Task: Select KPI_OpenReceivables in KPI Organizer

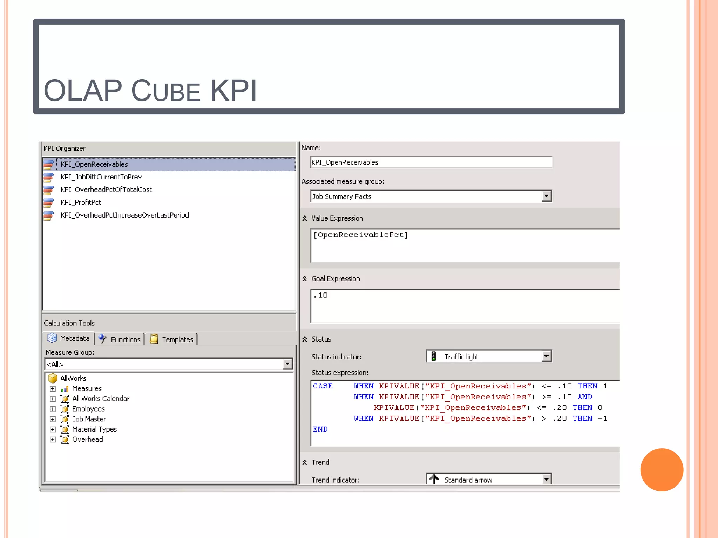Action: tap(169, 164)
